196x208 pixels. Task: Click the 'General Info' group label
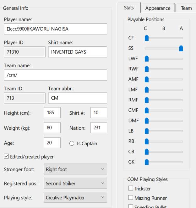coord(16,8)
